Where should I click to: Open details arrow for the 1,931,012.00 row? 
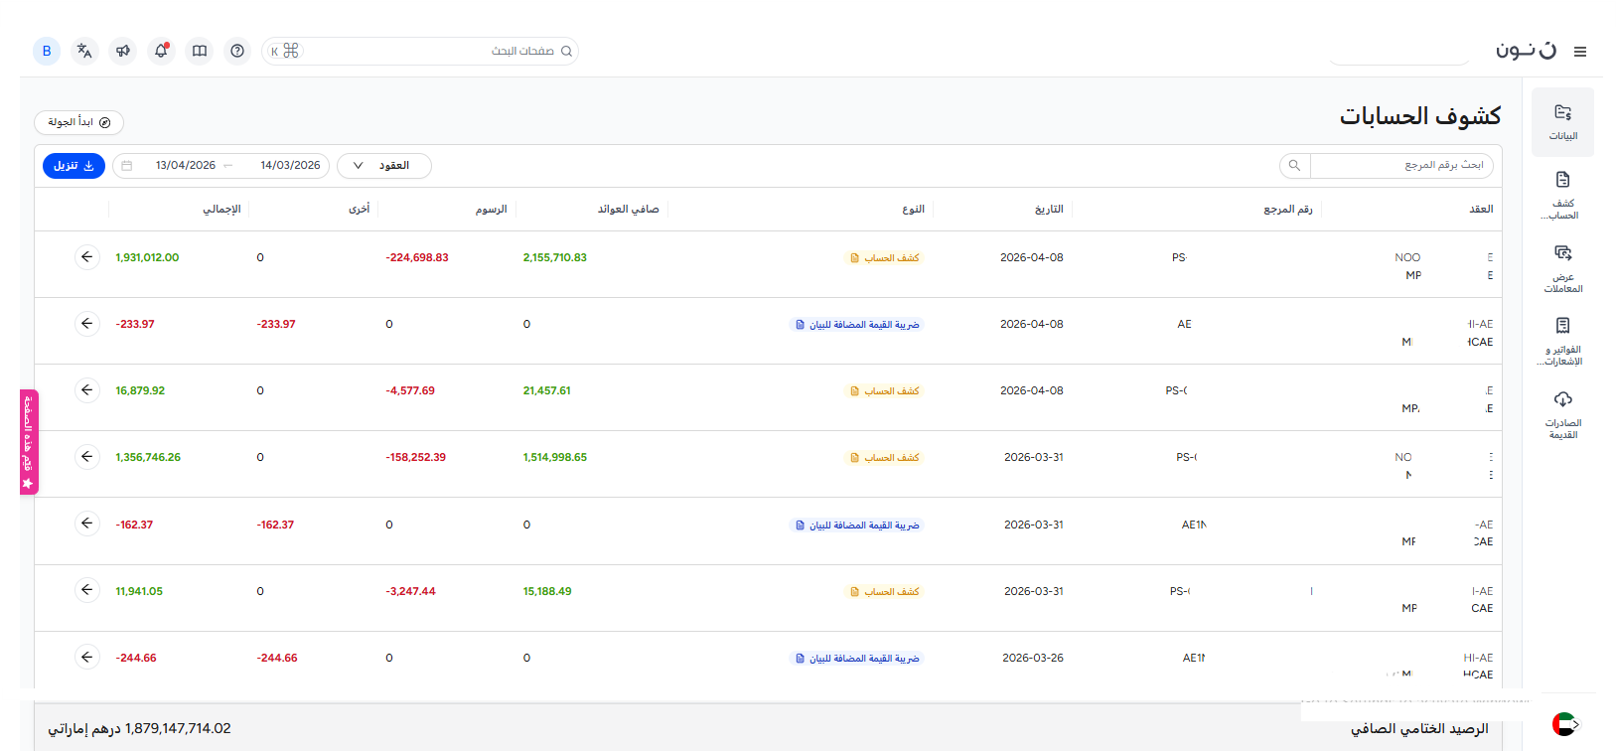87,257
